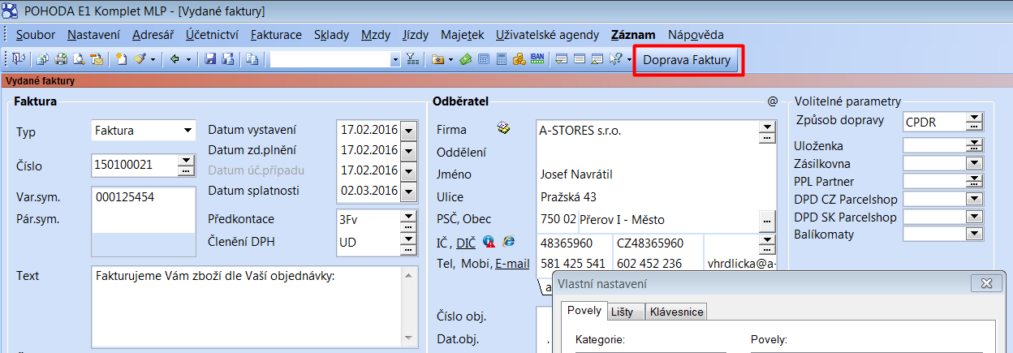Open the DPD CZ Parcelshop dropdown
Viewport: 1013px width, 353px height.
[x=974, y=199]
